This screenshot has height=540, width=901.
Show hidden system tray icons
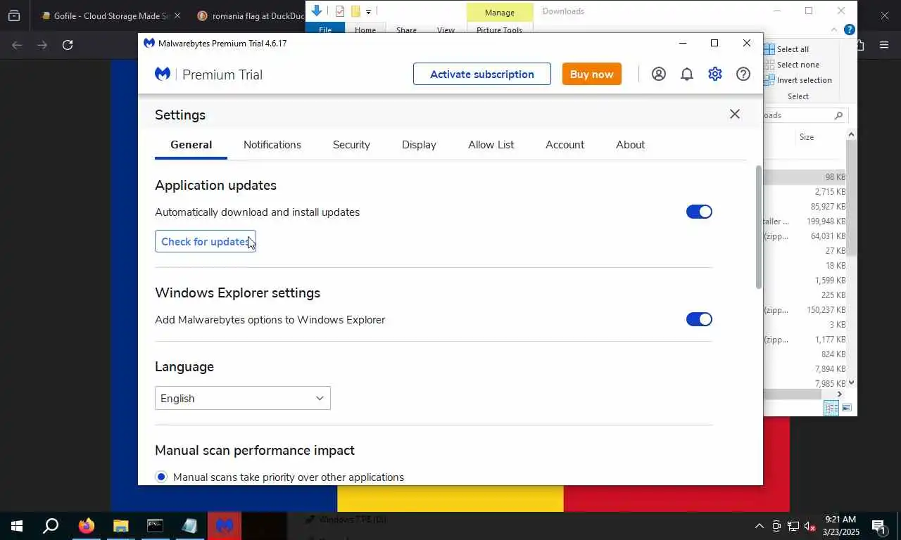pyautogui.click(x=759, y=526)
